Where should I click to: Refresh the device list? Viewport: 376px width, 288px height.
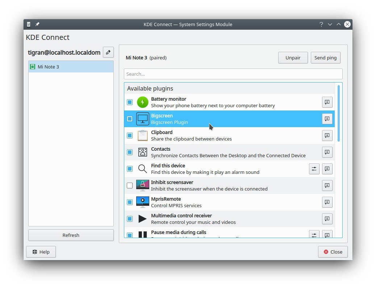tap(71, 235)
